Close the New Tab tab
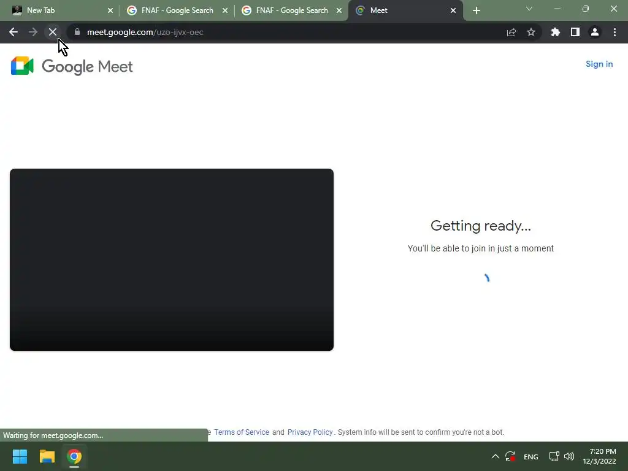The width and height of the screenshot is (628, 471). [110, 10]
